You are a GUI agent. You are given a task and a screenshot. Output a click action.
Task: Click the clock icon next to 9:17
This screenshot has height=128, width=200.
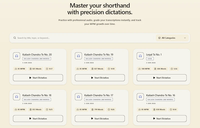coord(47,69)
